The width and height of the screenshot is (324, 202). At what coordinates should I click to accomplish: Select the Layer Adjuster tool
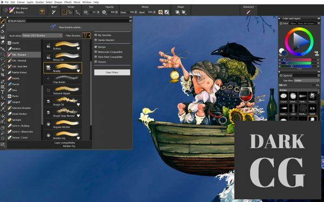click(3, 49)
